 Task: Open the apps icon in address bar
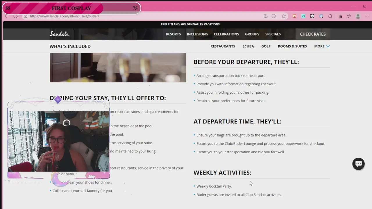pos(266,16)
